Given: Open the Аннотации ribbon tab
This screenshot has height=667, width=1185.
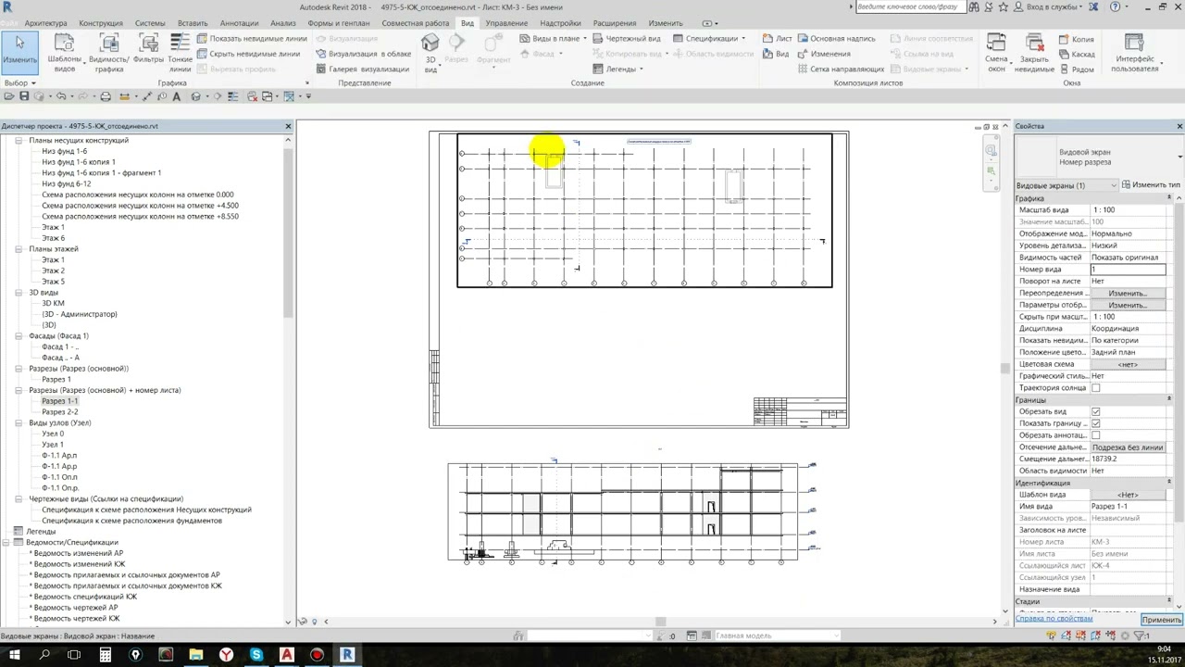Looking at the screenshot, I should click(240, 23).
